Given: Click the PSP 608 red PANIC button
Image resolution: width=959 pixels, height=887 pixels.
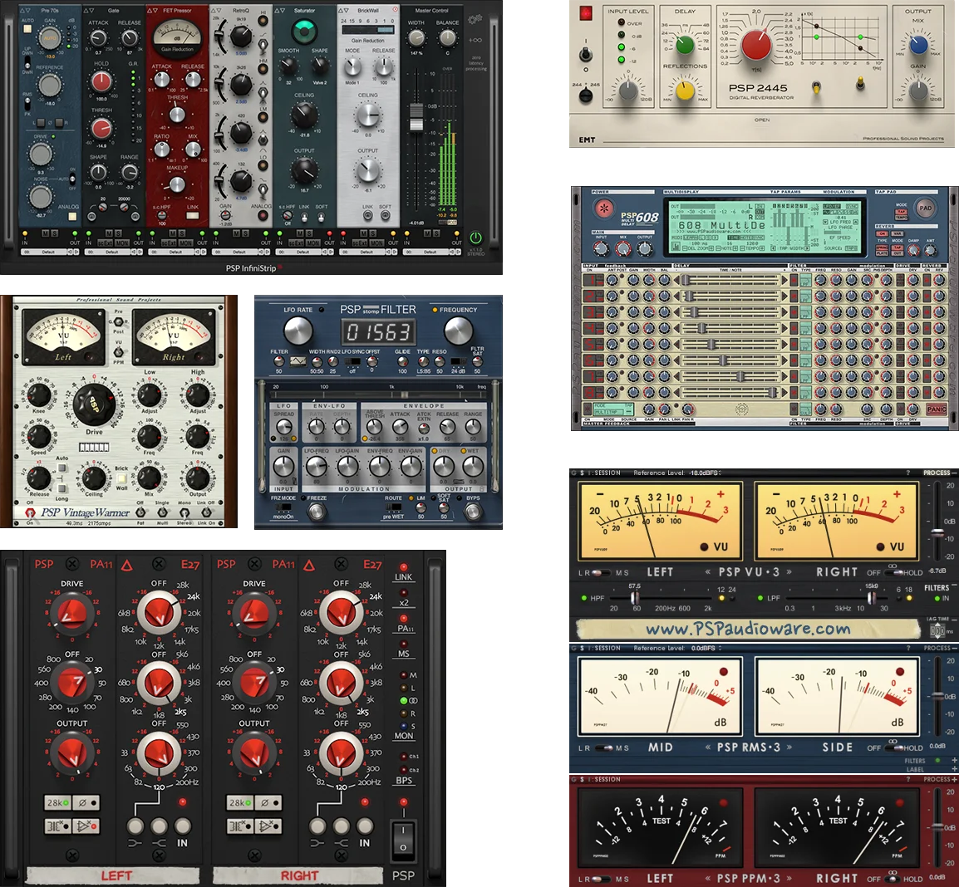Looking at the screenshot, I should (937, 409).
